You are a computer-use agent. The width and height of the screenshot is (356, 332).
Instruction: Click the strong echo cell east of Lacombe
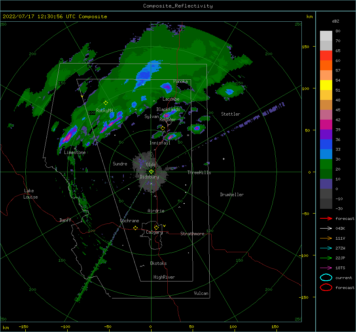(229, 92)
